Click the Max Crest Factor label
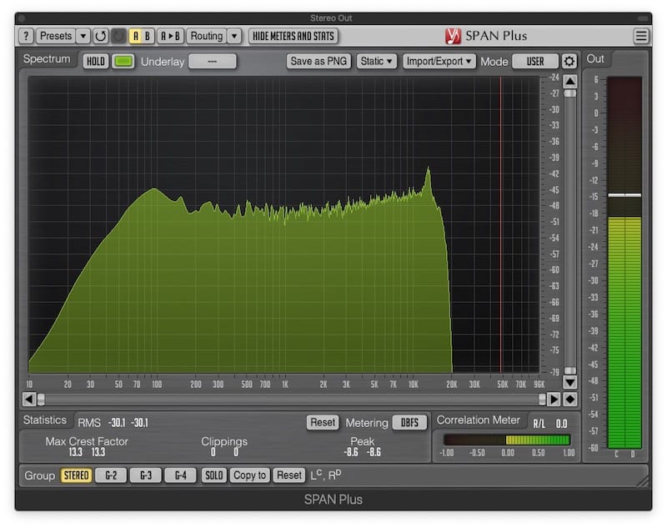The height and width of the screenshot is (528, 667). (x=87, y=441)
